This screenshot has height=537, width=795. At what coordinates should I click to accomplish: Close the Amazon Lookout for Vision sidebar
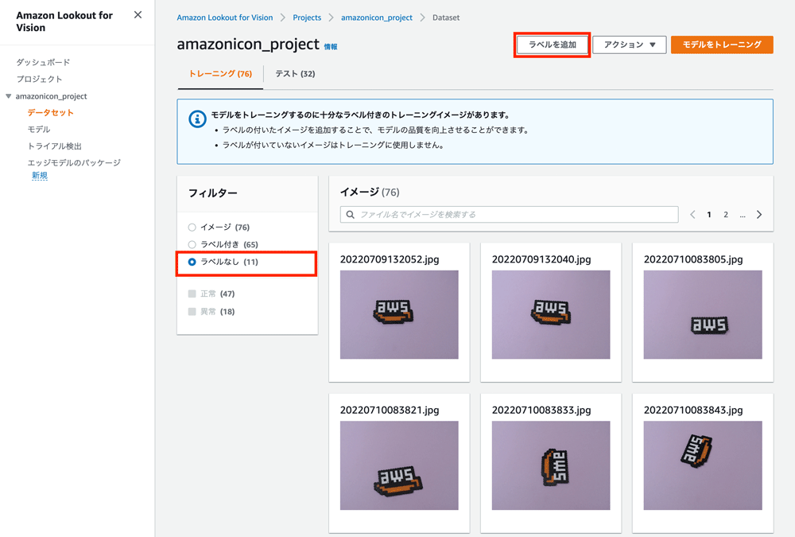(x=138, y=15)
